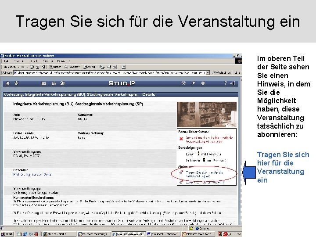The image size is (316, 237).
Task: Open the Bearbeiten menu
Action: click(x=19, y=61)
